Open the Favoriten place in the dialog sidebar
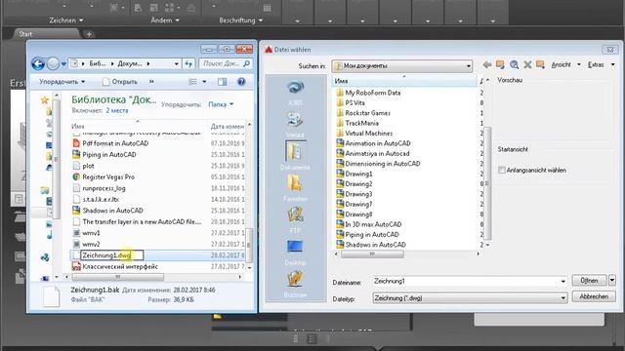 pyautogui.click(x=295, y=188)
